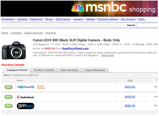Click Shop button for RadioShack

(x=8, y=97)
